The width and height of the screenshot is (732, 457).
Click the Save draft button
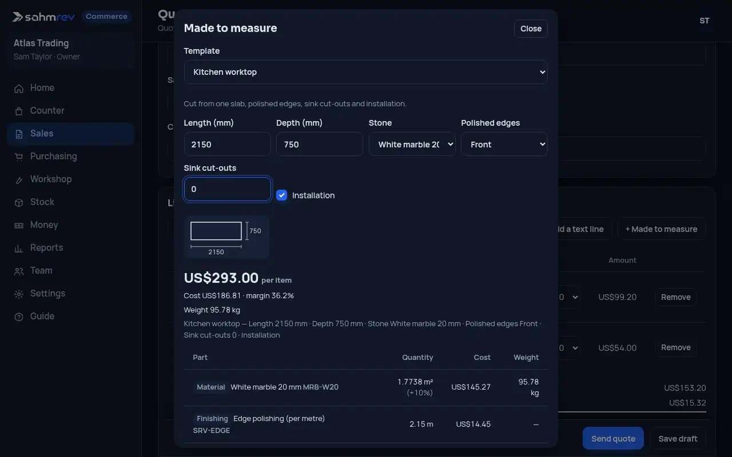(678, 439)
